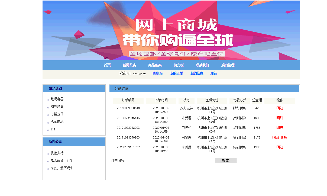Open the 购物车 link

(x=158, y=73)
